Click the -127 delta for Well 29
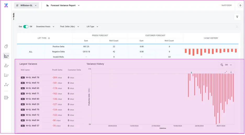245x135 pixels. point(55,104)
